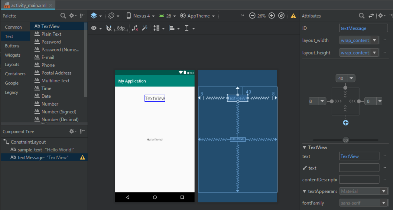This screenshot has height=210, width=393.
Task: Expand the layout_width wrap_content dropdown
Action: [x=375, y=40]
